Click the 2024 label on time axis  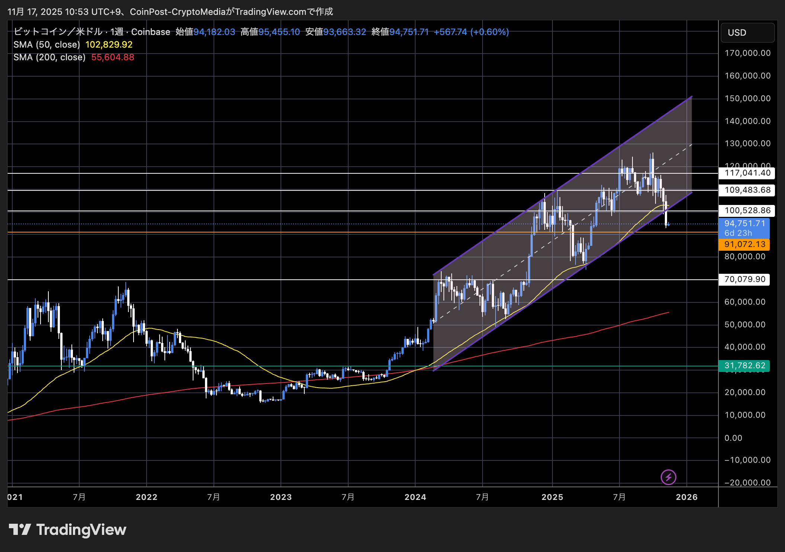(415, 497)
